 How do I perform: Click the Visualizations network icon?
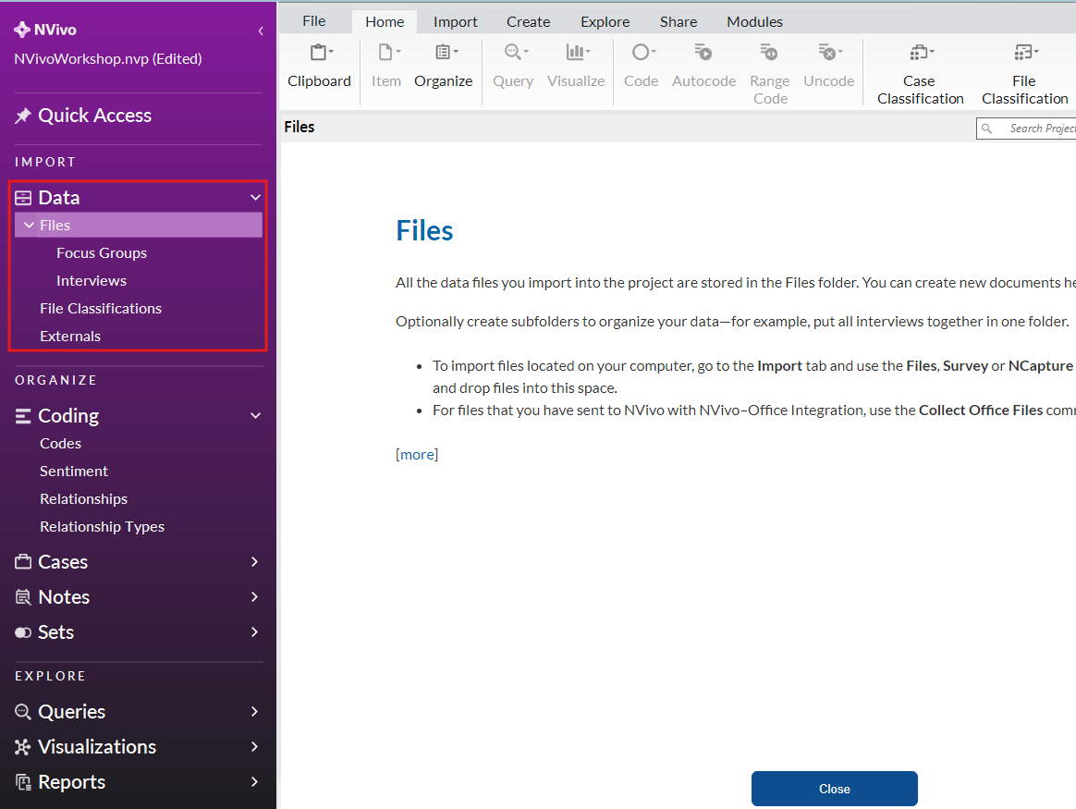[23, 746]
